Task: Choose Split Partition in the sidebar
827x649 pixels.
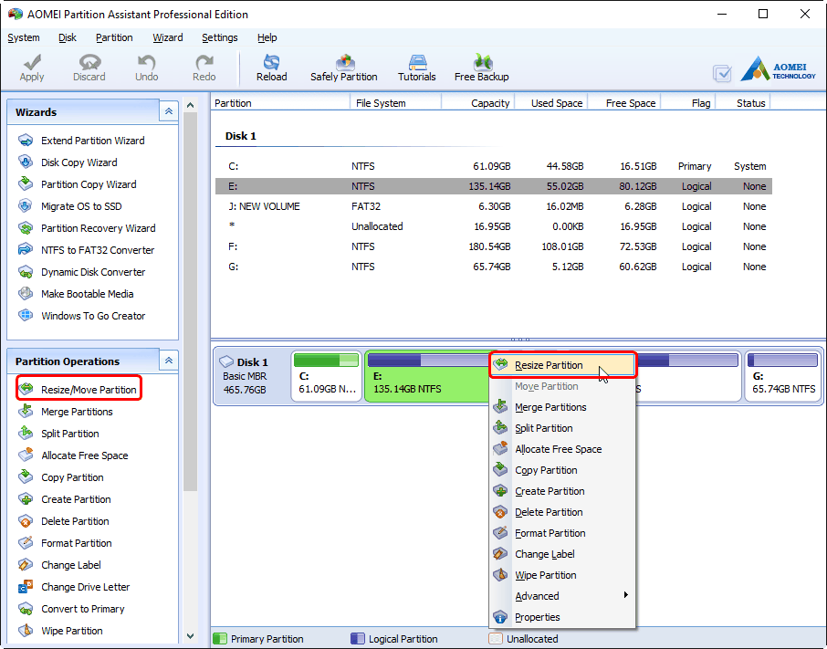Action: pyautogui.click(x=58, y=434)
